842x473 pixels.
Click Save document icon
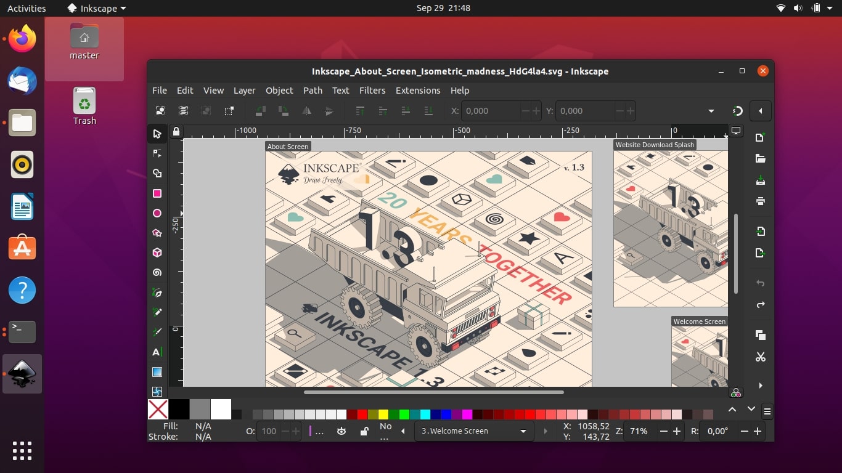[761, 180]
